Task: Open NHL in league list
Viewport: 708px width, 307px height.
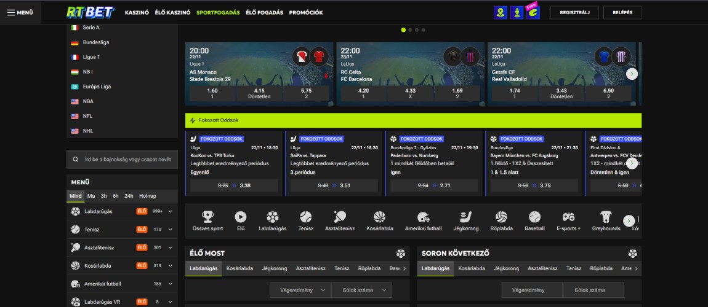Action: [89, 131]
